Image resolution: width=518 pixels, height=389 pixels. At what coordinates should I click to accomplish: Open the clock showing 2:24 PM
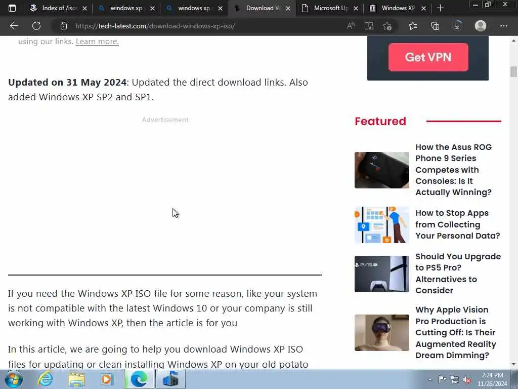492,379
